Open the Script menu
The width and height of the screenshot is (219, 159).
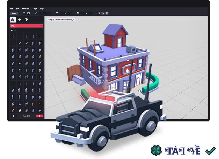click(35, 9)
